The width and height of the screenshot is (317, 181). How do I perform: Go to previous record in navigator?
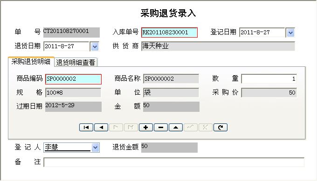(x=101, y=128)
